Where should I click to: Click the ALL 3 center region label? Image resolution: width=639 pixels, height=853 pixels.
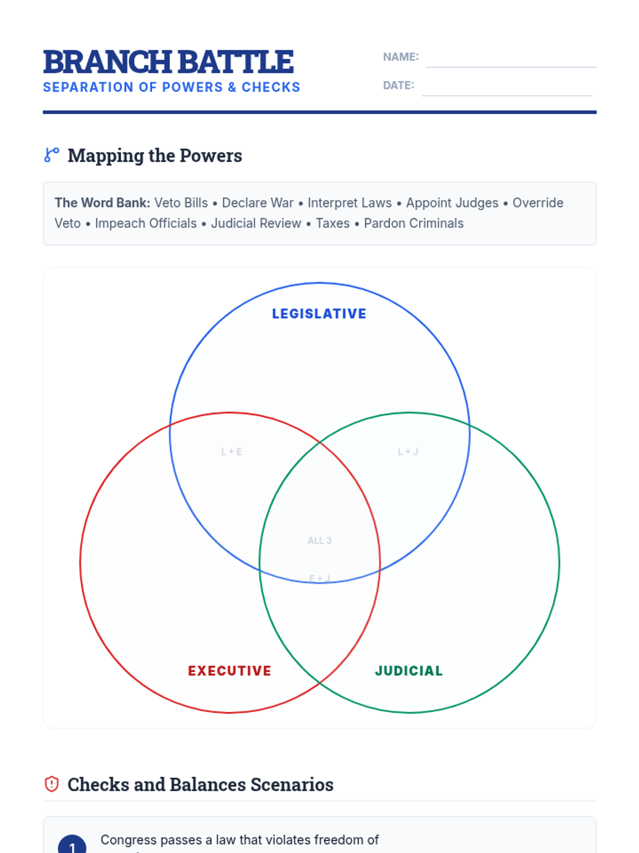[319, 541]
